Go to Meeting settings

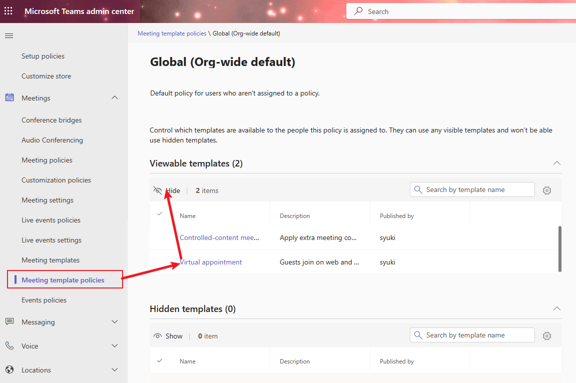(48, 200)
